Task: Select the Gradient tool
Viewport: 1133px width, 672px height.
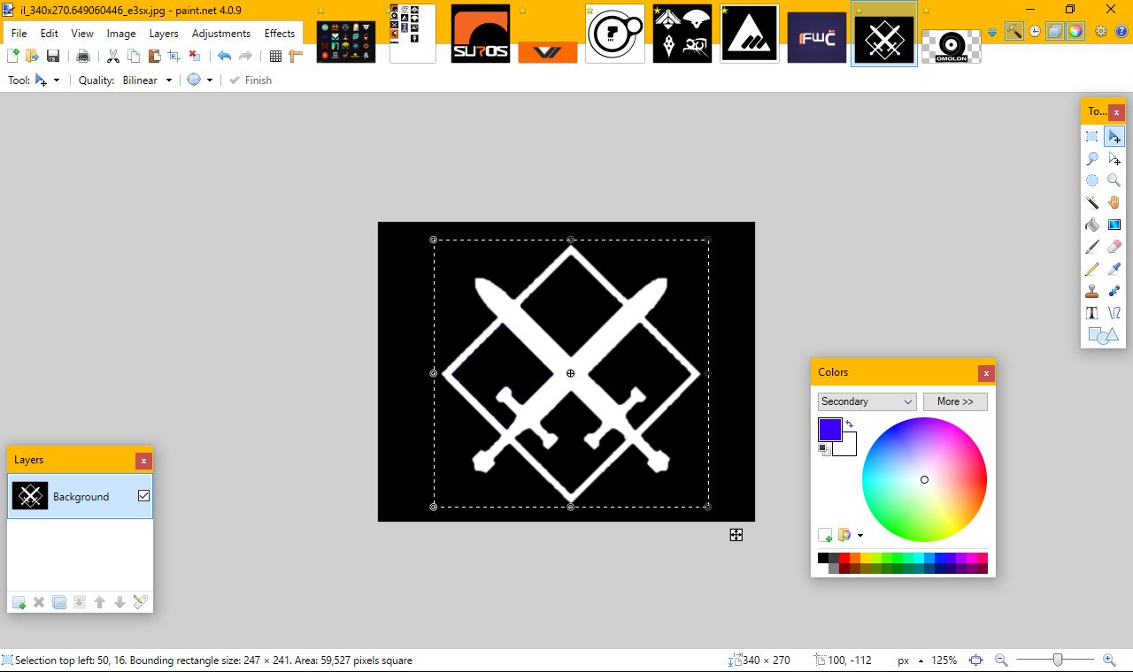Action: pos(1114,225)
